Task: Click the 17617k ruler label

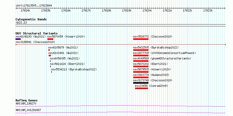Action: point(86,11)
